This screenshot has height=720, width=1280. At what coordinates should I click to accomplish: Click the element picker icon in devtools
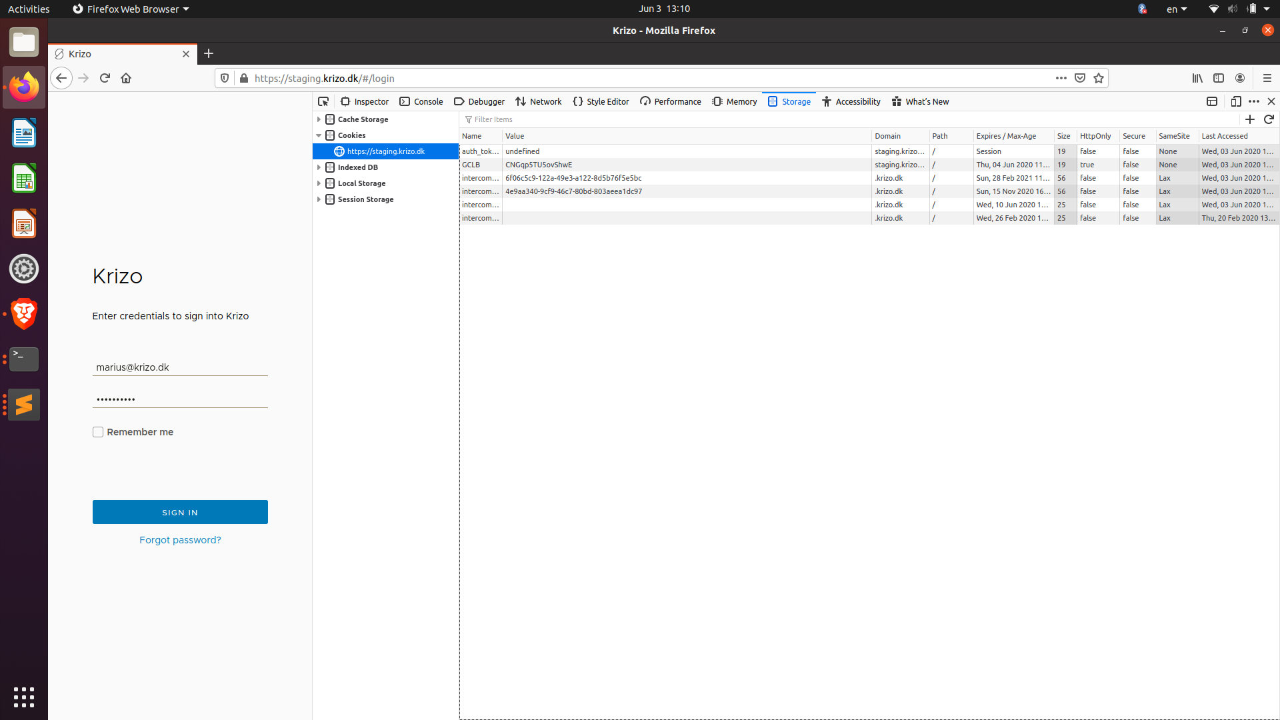[x=323, y=101]
